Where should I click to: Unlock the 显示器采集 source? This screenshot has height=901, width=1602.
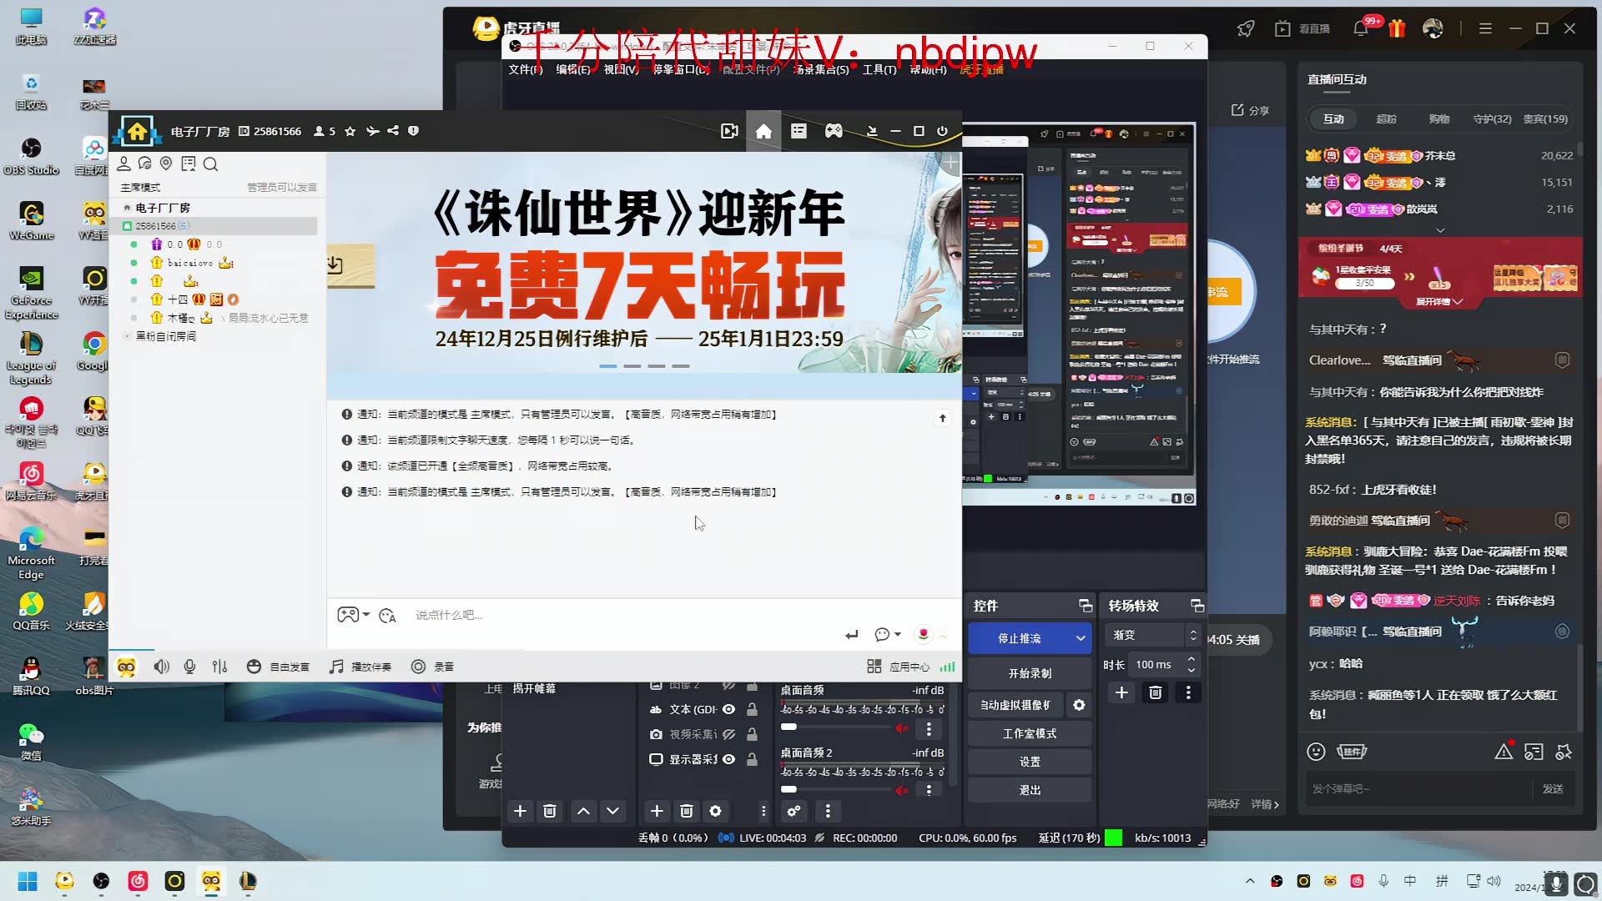[752, 759]
